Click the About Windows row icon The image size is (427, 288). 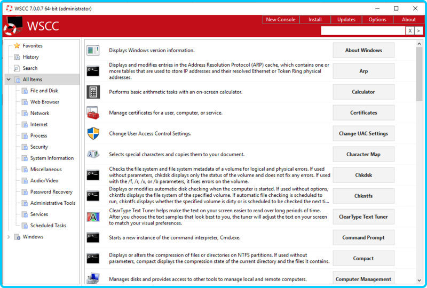[x=93, y=50]
